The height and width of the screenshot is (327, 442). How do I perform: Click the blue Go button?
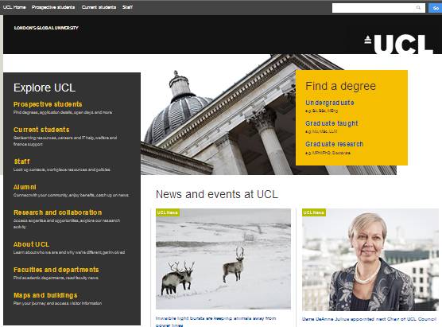click(x=436, y=8)
